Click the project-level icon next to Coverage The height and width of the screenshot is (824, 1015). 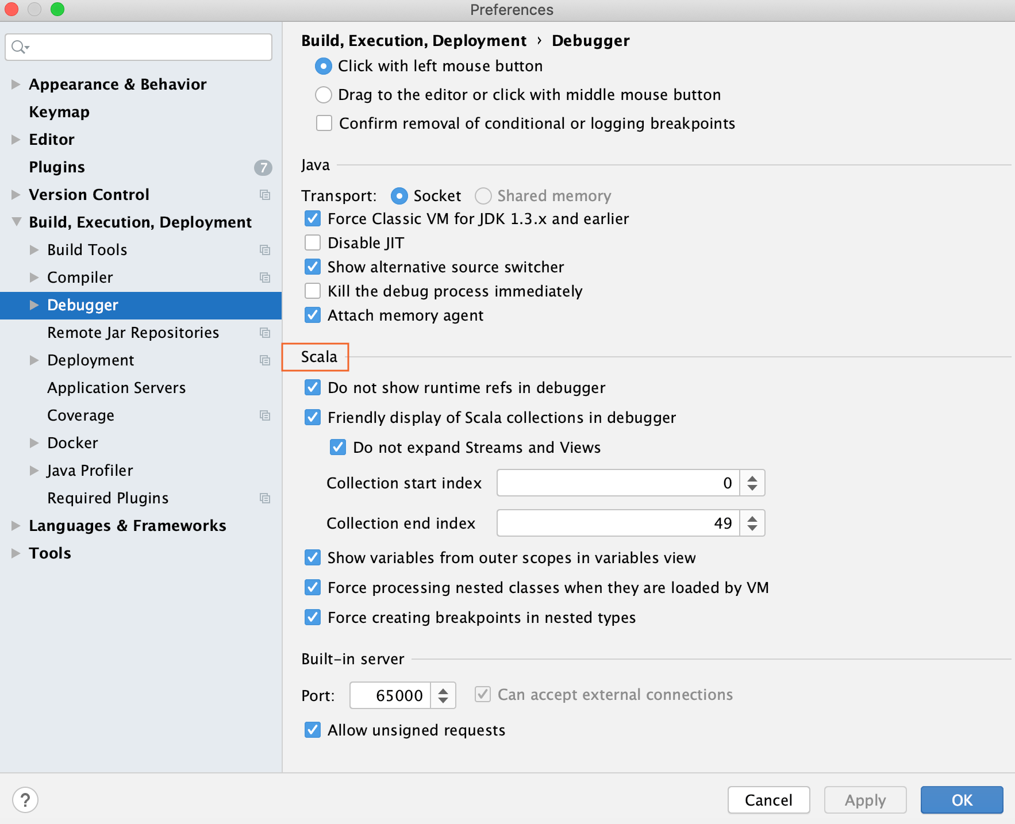point(265,415)
